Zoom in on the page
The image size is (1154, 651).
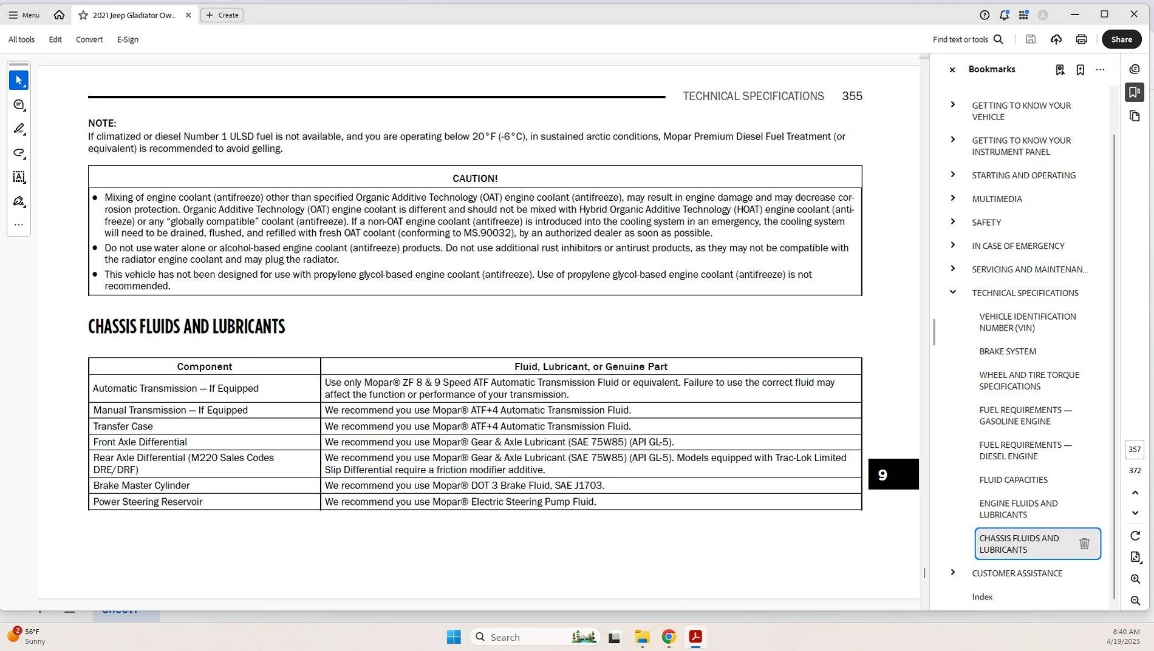[x=1135, y=579]
